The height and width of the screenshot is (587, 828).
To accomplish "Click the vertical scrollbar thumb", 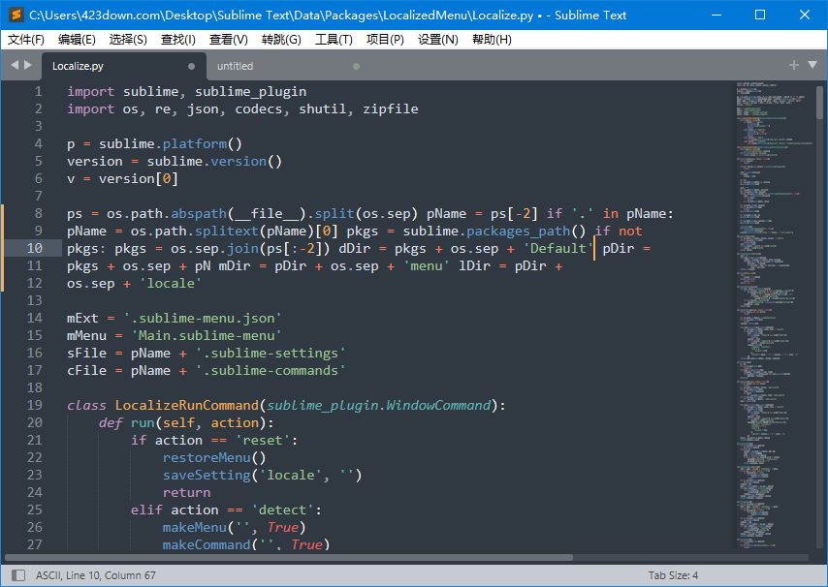I will click(819, 103).
